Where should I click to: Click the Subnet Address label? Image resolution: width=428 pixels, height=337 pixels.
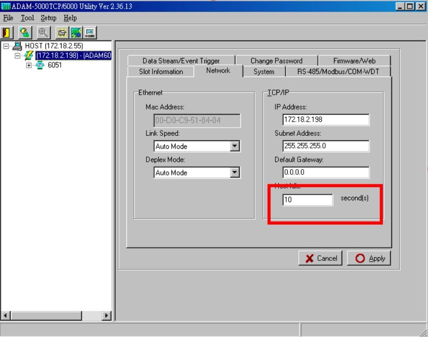pyautogui.click(x=298, y=133)
